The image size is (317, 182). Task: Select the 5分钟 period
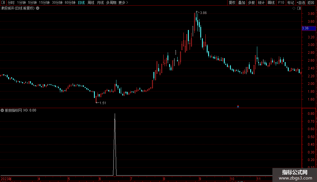32,3
